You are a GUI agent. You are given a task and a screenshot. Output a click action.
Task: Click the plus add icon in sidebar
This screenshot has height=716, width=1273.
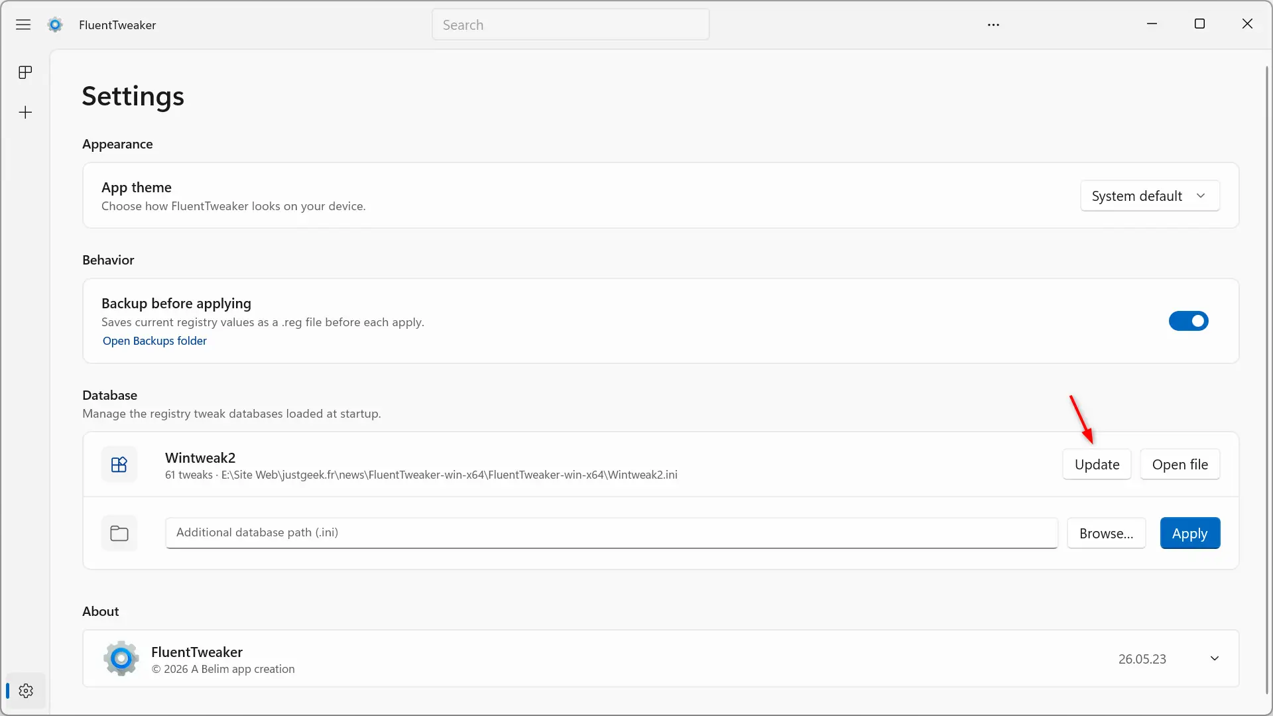(25, 112)
